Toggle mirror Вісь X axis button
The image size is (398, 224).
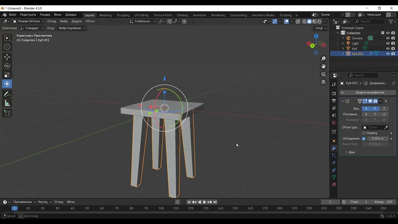point(366,109)
